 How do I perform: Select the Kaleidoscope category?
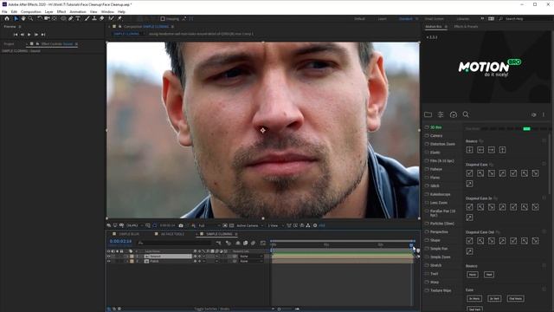click(x=441, y=194)
